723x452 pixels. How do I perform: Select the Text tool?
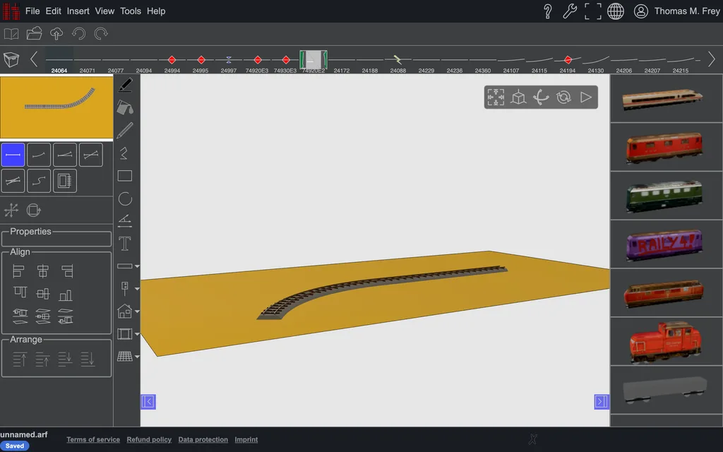(125, 244)
